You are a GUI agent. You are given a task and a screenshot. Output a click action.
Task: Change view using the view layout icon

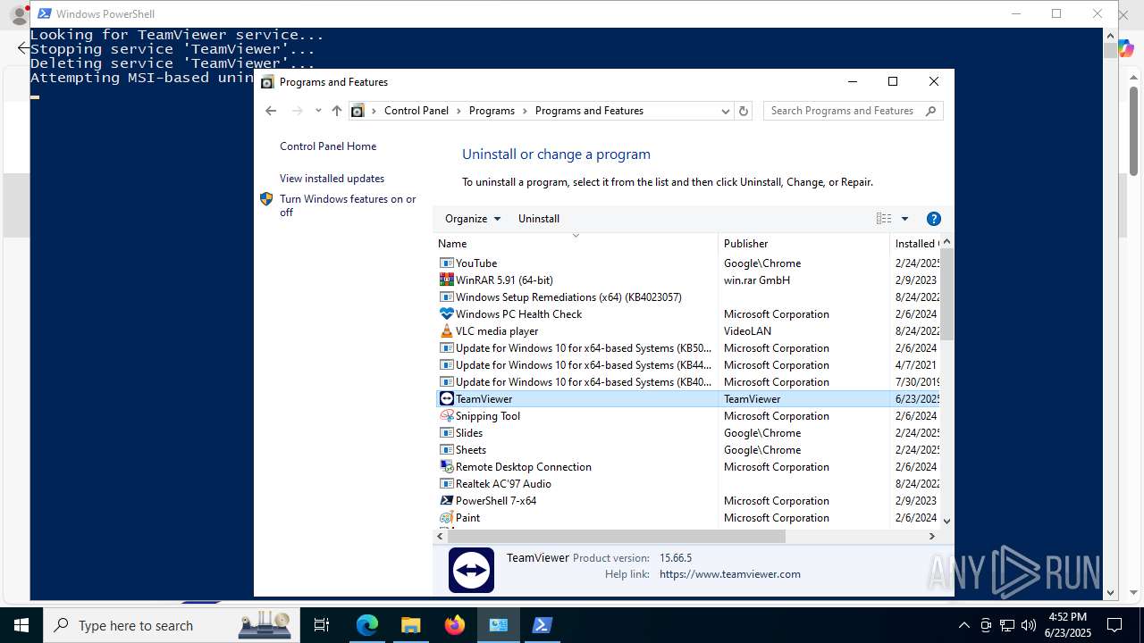pos(884,219)
